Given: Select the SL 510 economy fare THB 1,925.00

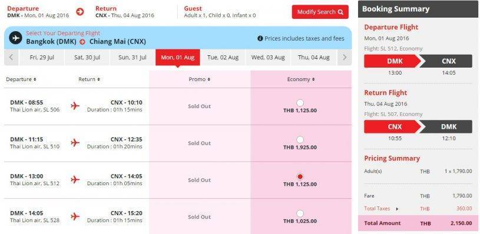Looking at the screenshot, I should tap(300, 140).
